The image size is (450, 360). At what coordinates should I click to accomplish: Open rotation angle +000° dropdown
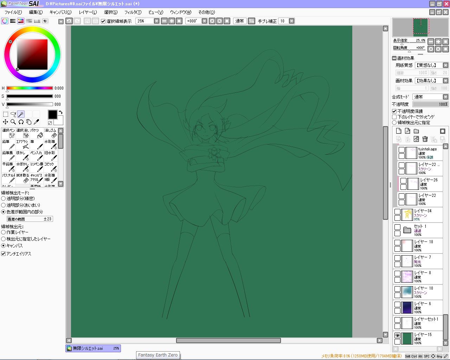(204, 21)
